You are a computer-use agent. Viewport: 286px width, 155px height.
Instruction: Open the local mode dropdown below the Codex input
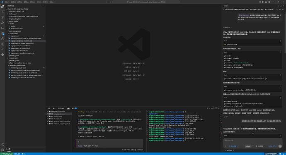[230, 150]
